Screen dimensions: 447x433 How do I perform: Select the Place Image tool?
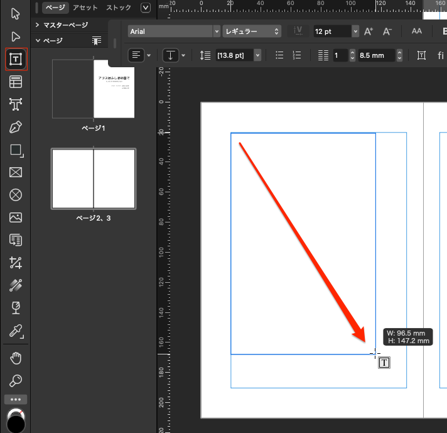coord(16,217)
